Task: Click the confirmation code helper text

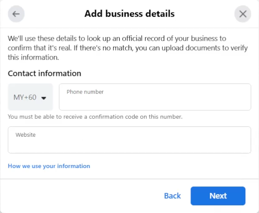Action: (95, 117)
